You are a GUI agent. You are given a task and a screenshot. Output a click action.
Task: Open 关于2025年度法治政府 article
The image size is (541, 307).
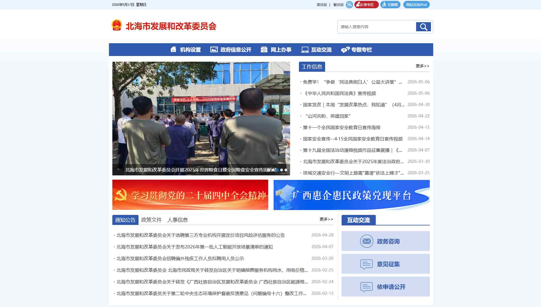click(353, 161)
